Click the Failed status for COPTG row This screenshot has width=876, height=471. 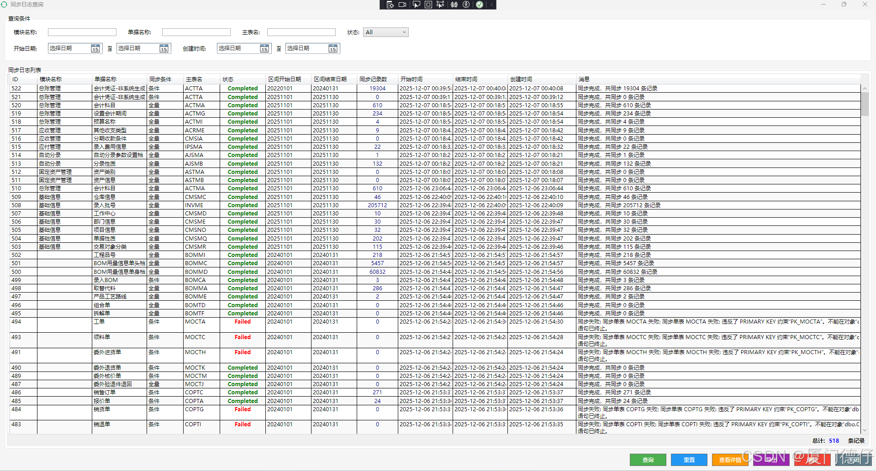[243, 409]
